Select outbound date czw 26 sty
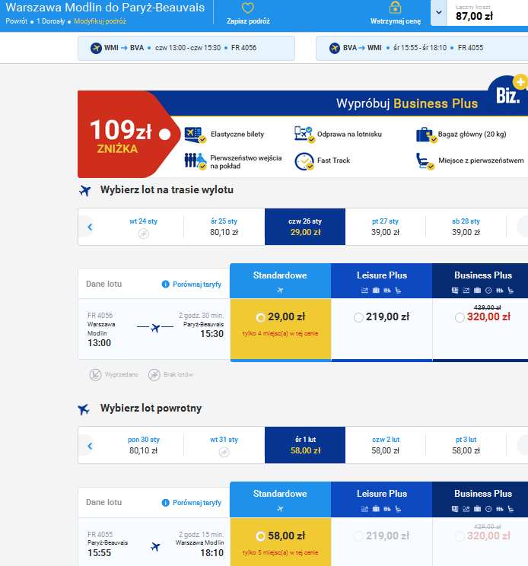528x566 pixels. pyautogui.click(x=305, y=227)
